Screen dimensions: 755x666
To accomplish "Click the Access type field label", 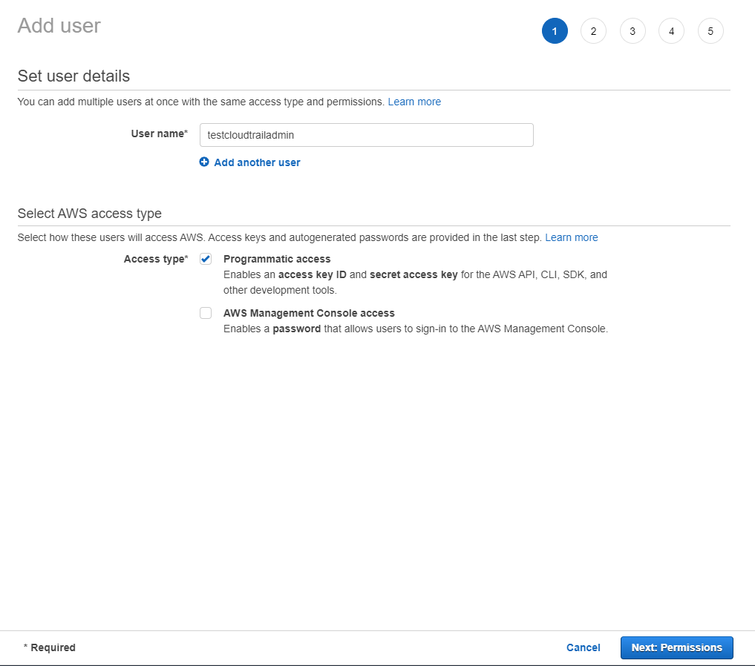I will pyautogui.click(x=156, y=259).
